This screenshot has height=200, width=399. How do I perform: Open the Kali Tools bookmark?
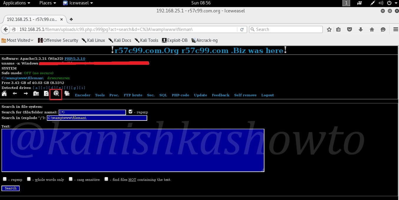pos(147,40)
